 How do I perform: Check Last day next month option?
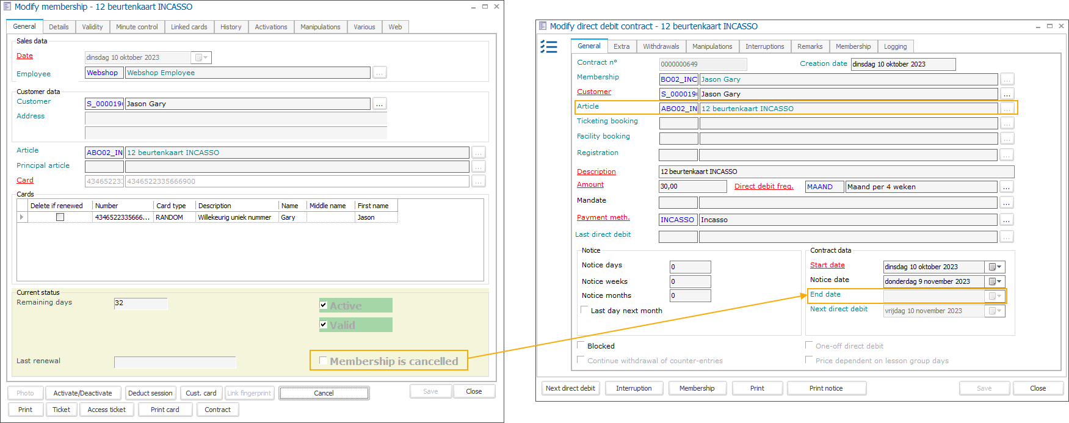[585, 310]
